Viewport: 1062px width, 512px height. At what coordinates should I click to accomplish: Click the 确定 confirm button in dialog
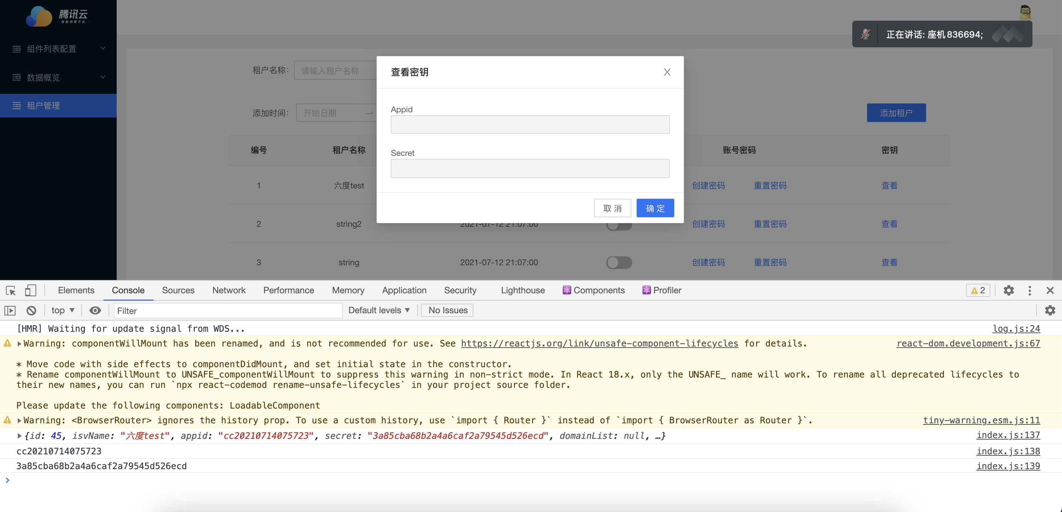tap(655, 208)
